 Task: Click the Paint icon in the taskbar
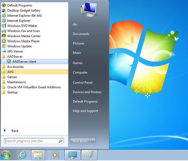88,155
